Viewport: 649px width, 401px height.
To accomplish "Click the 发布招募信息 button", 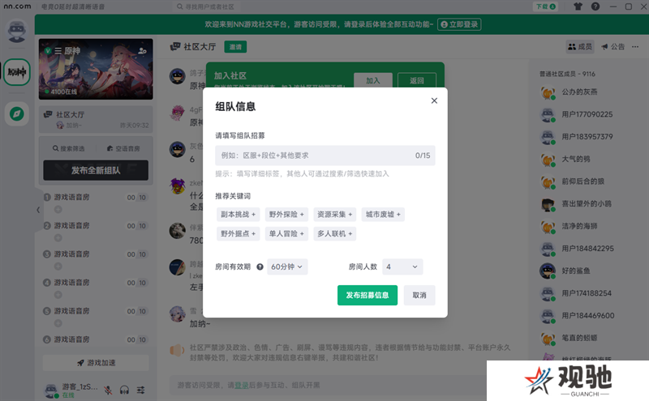I will (x=367, y=295).
